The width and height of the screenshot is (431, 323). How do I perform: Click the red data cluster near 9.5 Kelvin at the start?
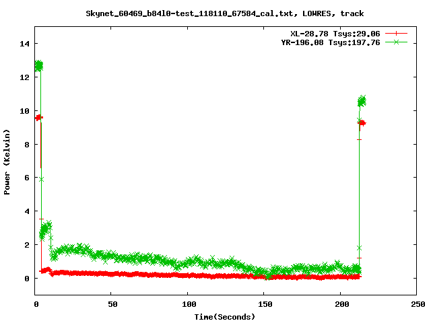[x=38, y=118]
